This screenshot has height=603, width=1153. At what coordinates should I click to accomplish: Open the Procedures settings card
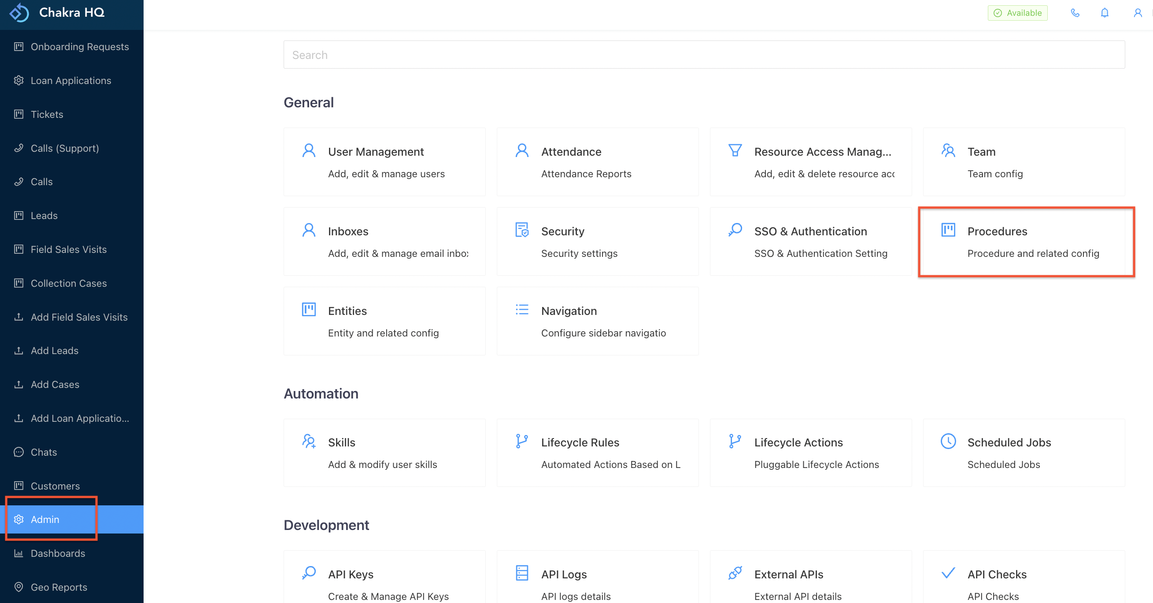click(x=1024, y=242)
